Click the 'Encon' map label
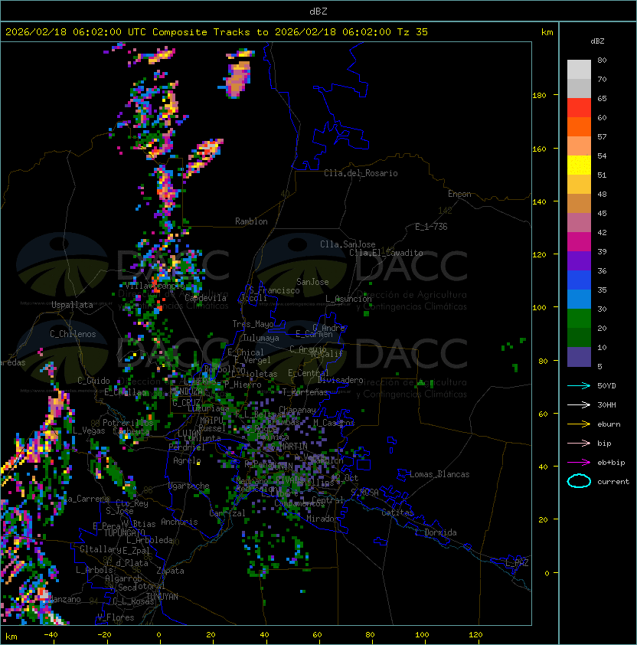This screenshot has height=645, width=637. coord(459,194)
